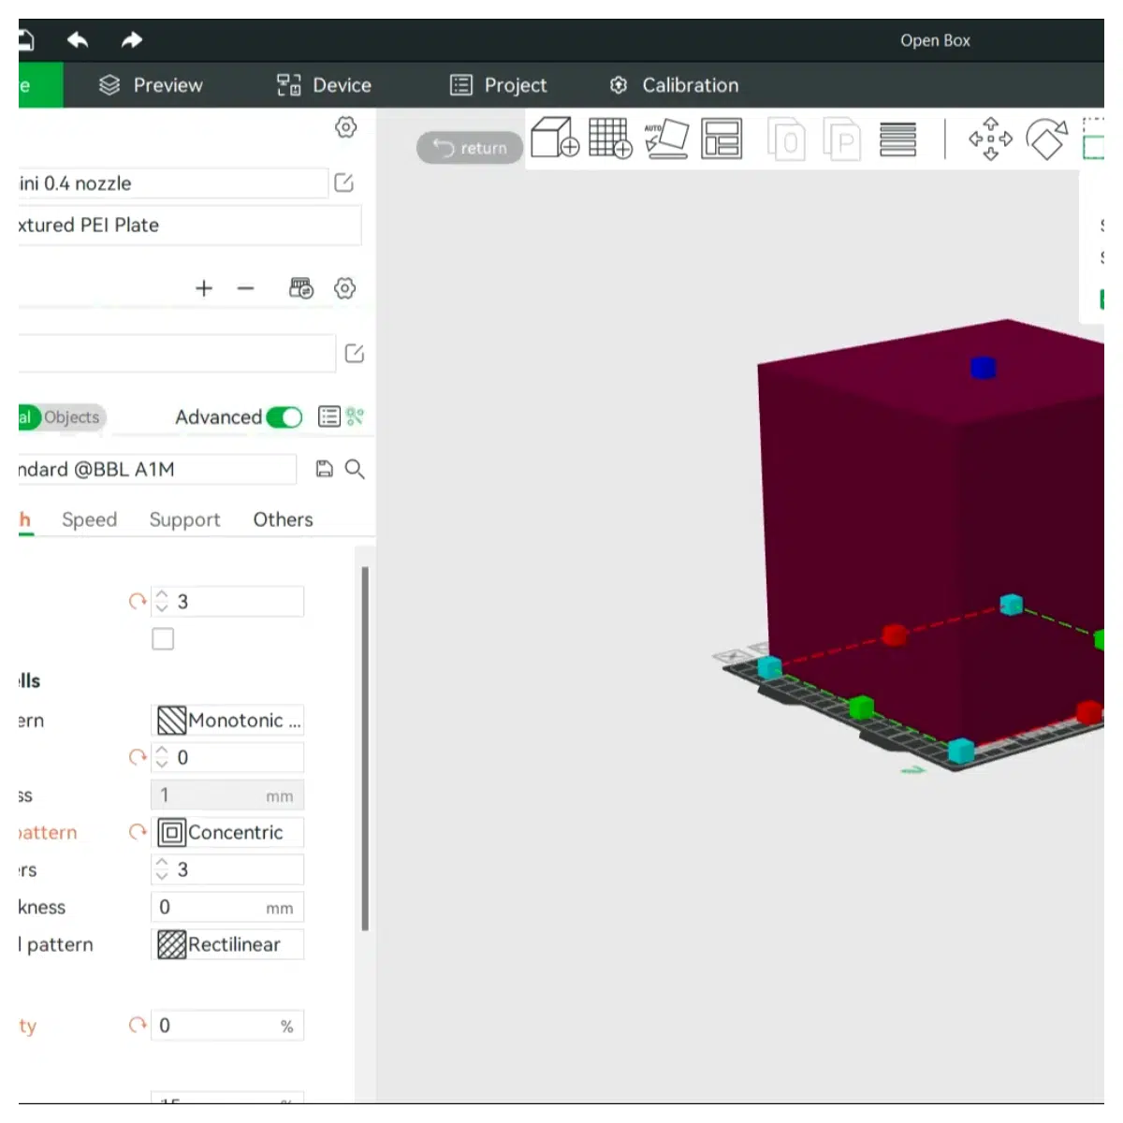
Task: Switch to the Support settings tab
Action: pyautogui.click(x=184, y=519)
